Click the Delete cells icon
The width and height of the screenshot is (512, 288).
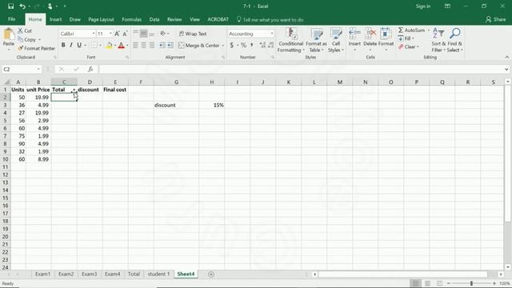(370, 34)
